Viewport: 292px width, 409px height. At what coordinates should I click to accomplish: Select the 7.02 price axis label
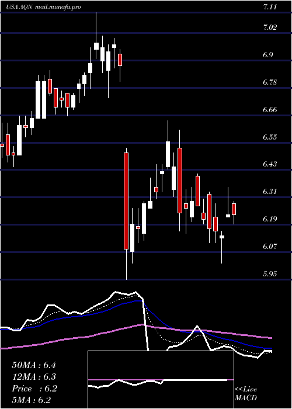pos(270,27)
